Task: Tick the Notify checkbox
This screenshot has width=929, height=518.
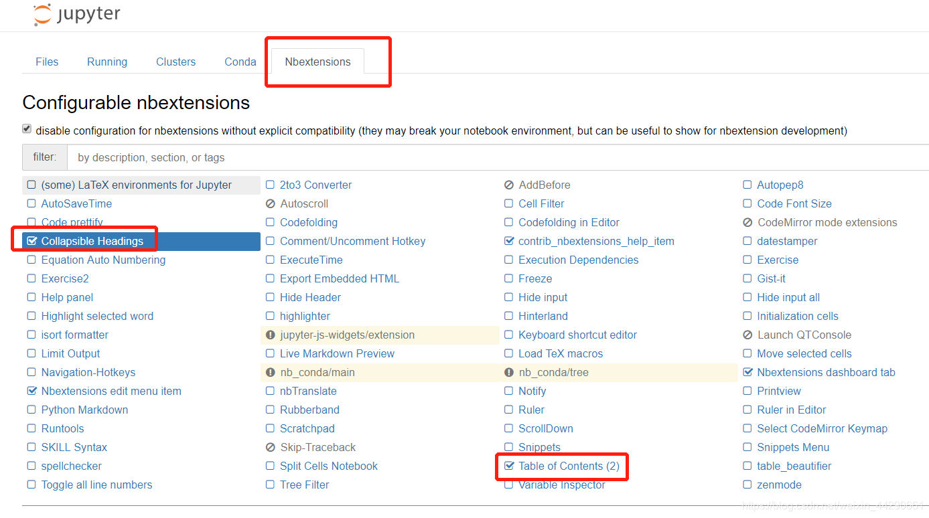Action: [x=509, y=391]
